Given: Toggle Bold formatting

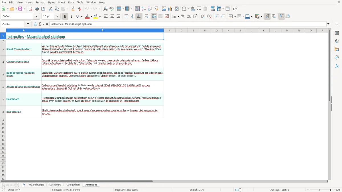Looking at the screenshot, I should 65,16.
